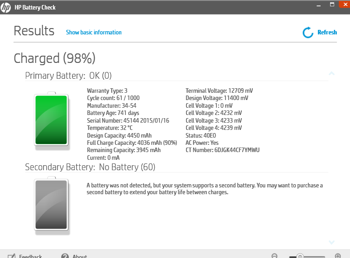Click the Results page heading
Viewport: 350px width, 258px height.
34,31
